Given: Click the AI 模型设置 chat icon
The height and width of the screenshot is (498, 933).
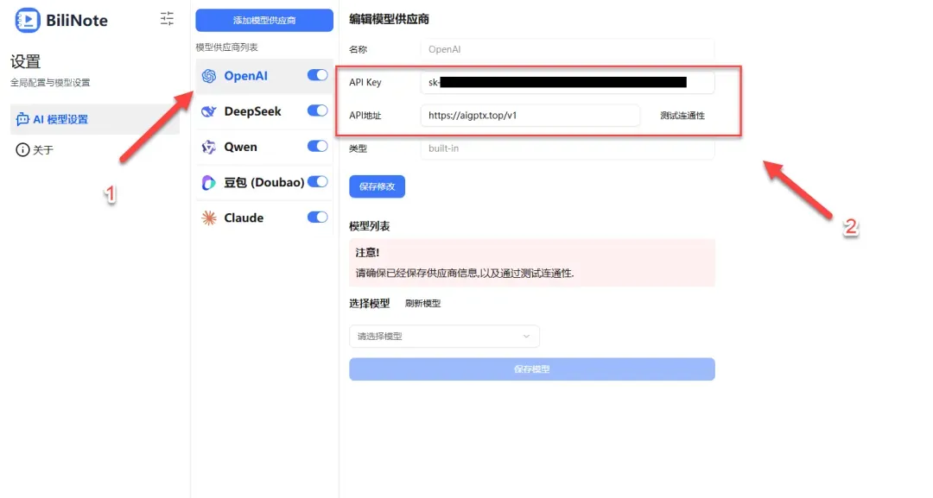Looking at the screenshot, I should click(22, 119).
